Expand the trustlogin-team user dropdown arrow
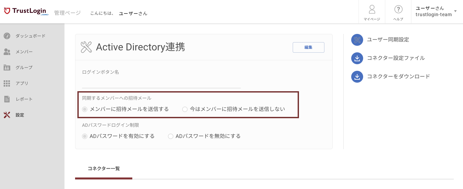 (x=455, y=11)
